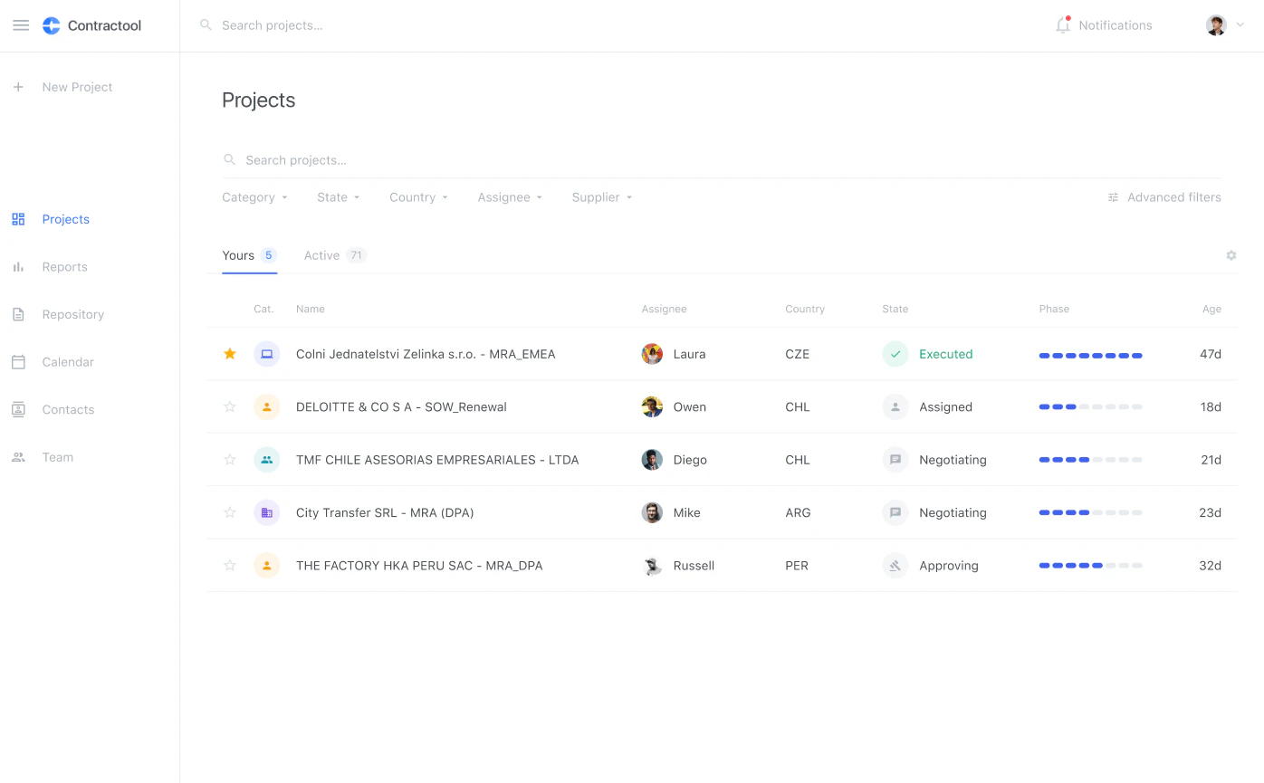
Task: Unstar the Colni Jednatelstvi Zelinka project
Action: pyautogui.click(x=229, y=354)
